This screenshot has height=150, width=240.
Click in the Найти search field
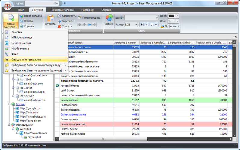point(39,3)
